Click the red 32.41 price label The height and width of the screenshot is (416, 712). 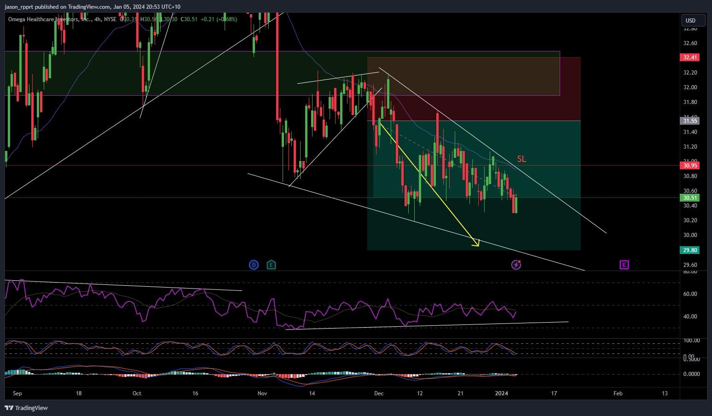690,58
